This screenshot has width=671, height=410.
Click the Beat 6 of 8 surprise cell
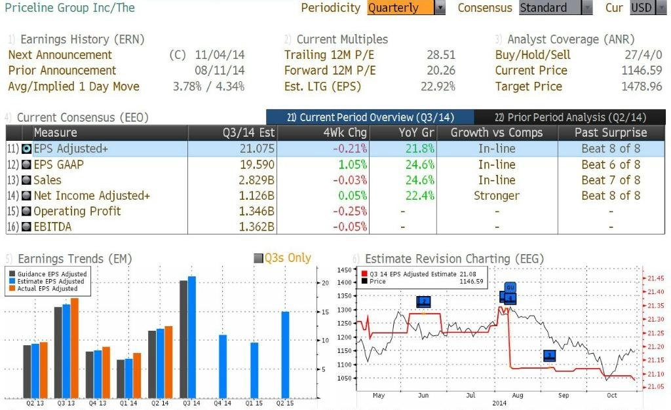pyautogui.click(x=611, y=164)
